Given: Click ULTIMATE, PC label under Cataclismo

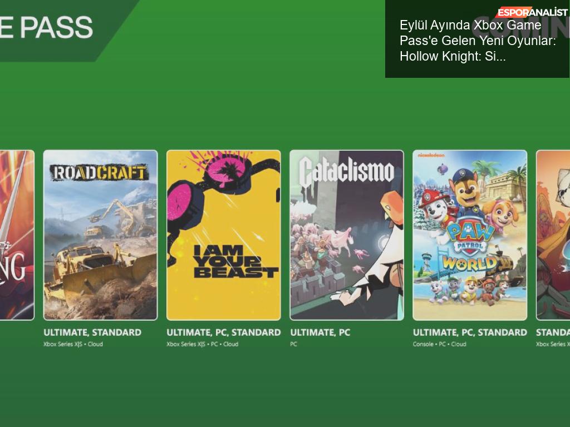Looking at the screenshot, I should (320, 332).
